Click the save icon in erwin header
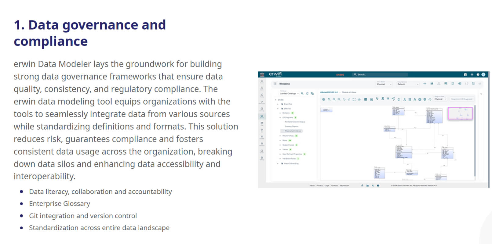The height and width of the screenshot is (244, 492). (x=465, y=74)
